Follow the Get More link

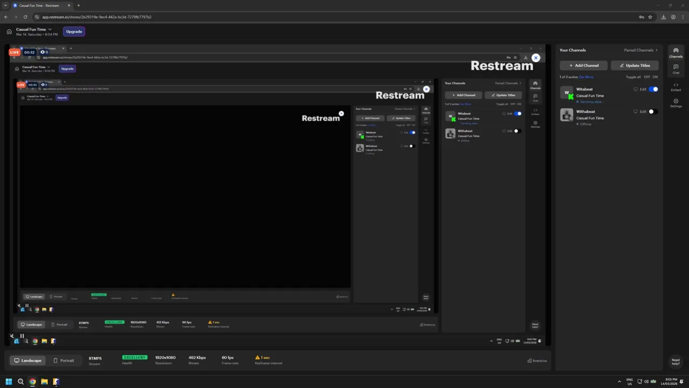click(586, 77)
